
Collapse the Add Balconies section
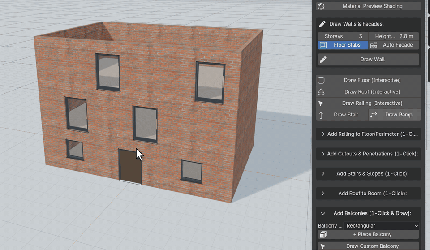tap(368, 213)
